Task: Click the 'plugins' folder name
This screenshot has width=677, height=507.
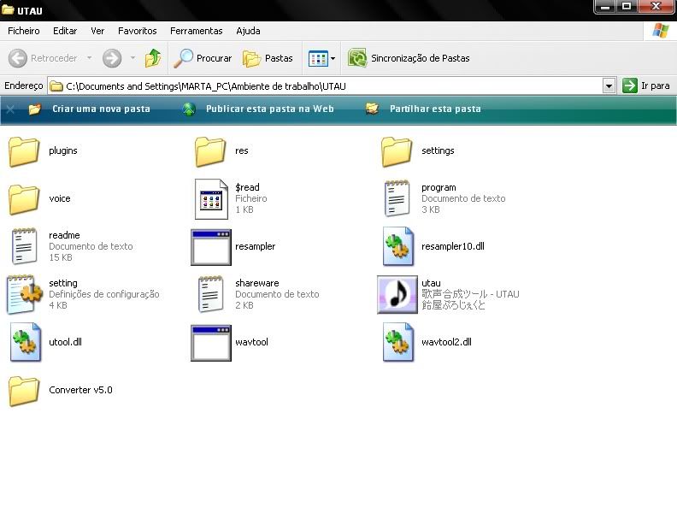Action: [63, 150]
